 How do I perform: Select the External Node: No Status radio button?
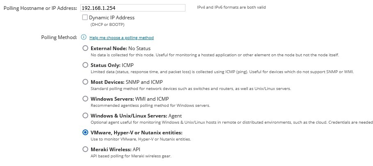click(x=85, y=48)
